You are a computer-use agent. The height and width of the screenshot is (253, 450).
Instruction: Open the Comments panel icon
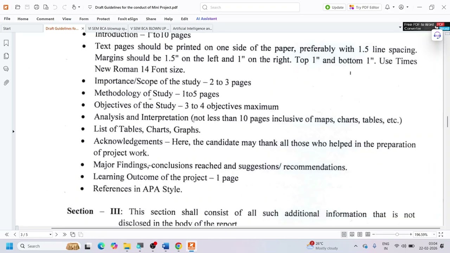[x=6, y=69]
